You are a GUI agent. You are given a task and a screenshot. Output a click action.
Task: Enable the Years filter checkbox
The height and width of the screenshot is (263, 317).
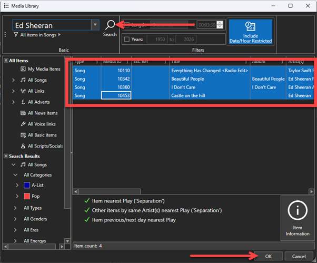click(127, 39)
